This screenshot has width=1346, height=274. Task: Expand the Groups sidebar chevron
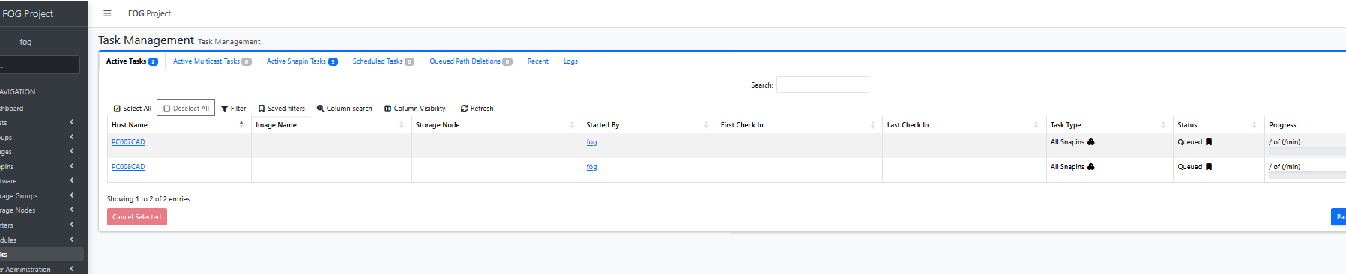[x=72, y=137]
